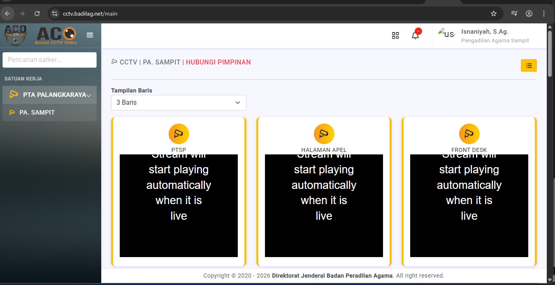Click SATUAN KERJA heading
Viewport: 555px width, 285px height.
tap(23, 79)
